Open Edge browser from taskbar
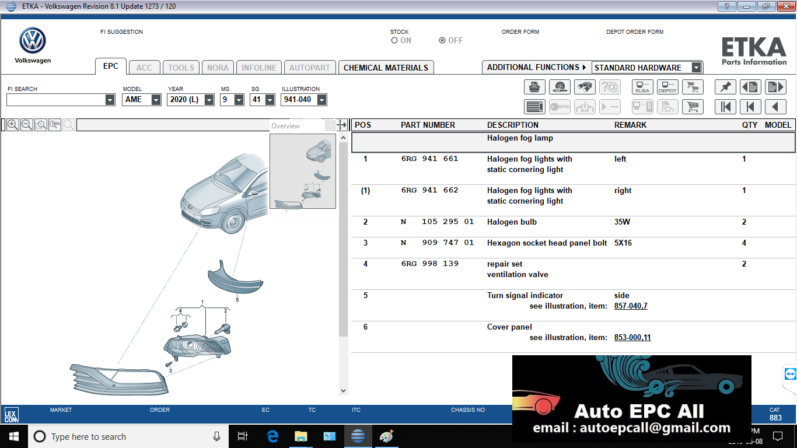 [x=272, y=436]
